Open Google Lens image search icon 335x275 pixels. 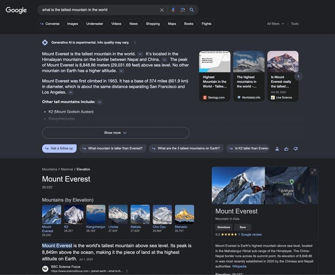click(x=182, y=10)
